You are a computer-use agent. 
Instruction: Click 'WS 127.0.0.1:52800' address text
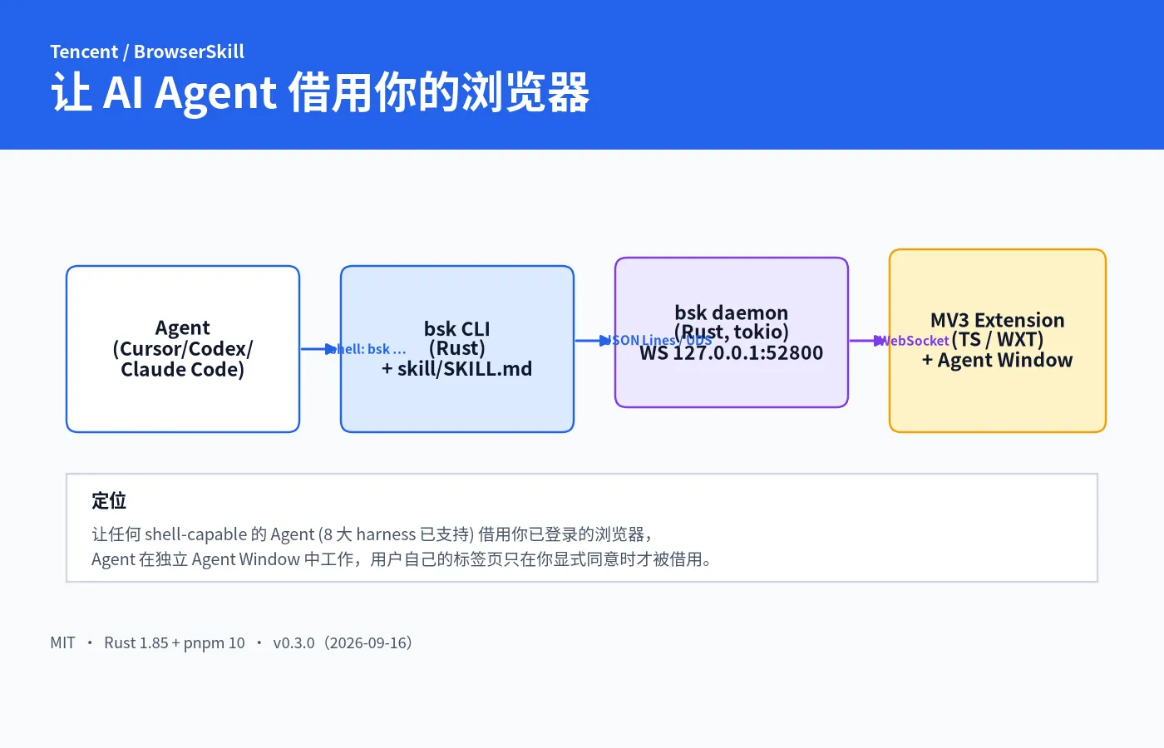pos(732,353)
